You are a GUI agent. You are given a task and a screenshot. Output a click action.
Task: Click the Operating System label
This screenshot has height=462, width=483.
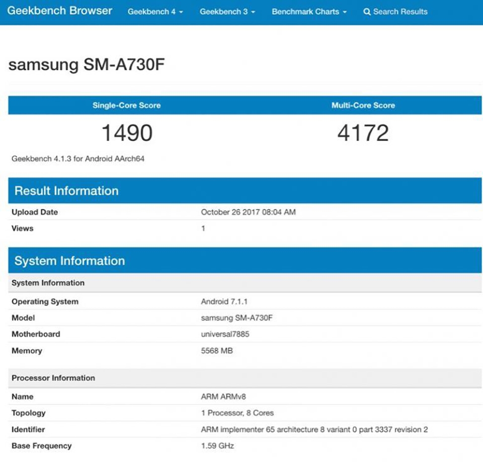tap(45, 302)
